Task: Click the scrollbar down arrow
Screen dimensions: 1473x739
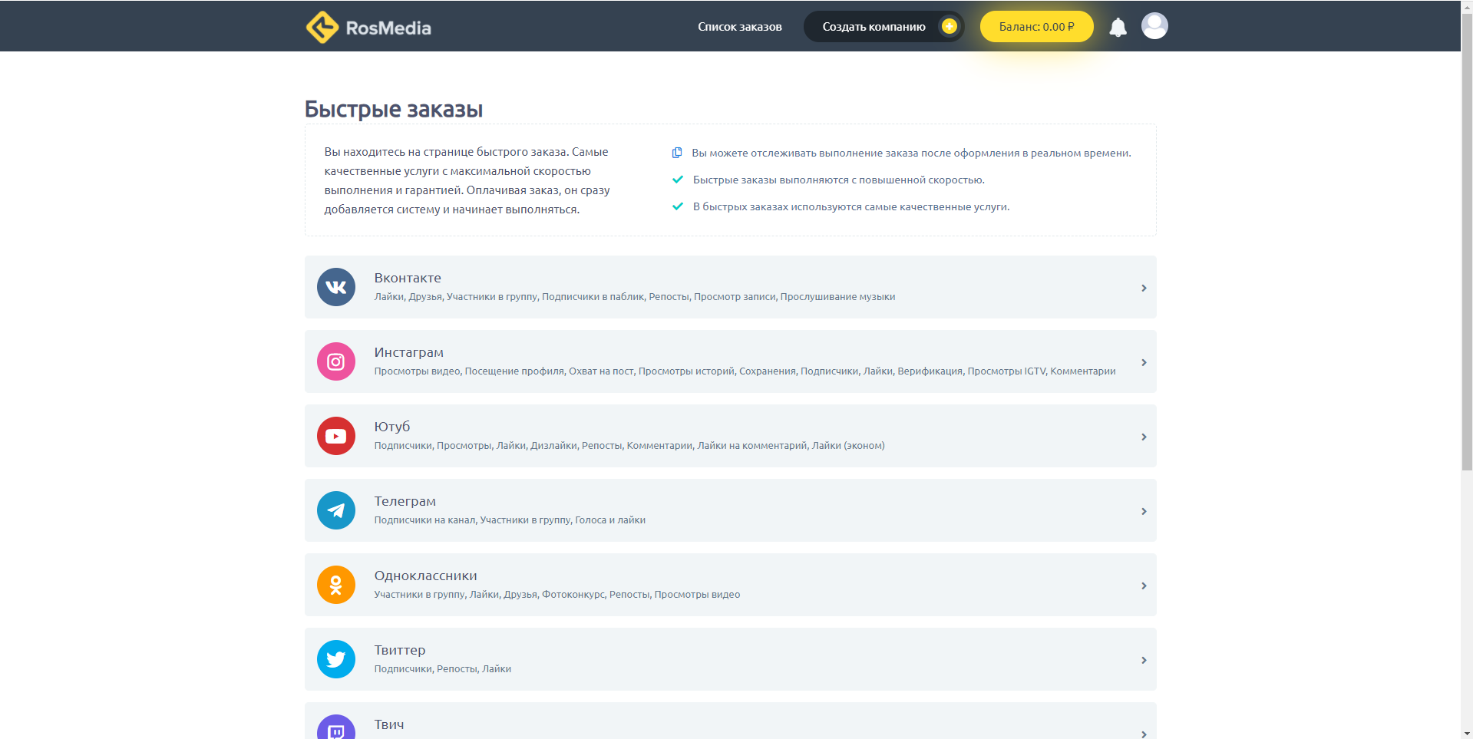Action: 1467,734
